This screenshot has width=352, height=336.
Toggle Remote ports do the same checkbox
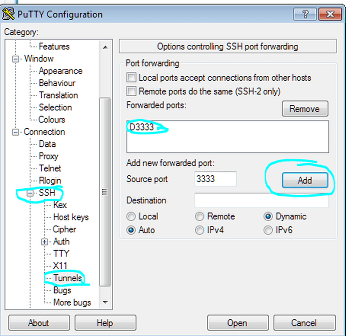131,91
